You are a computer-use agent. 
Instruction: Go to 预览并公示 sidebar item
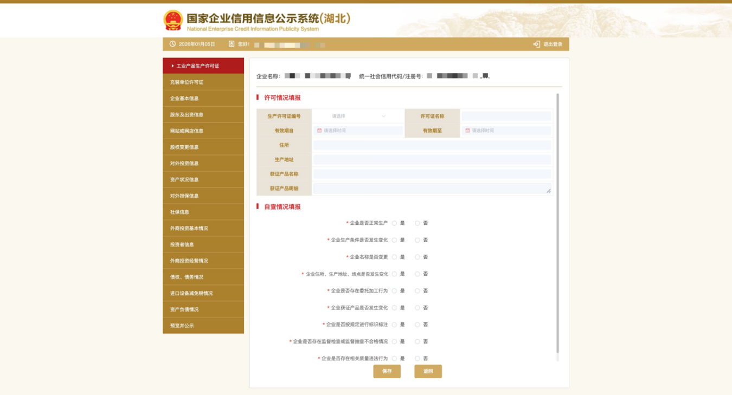(x=182, y=326)
